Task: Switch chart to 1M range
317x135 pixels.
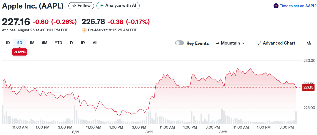Action: (x=32, y=43)
